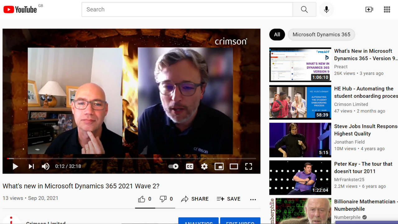This screenshot has width=398, height=224.
Task: Play the video
Action: (15, 166)
